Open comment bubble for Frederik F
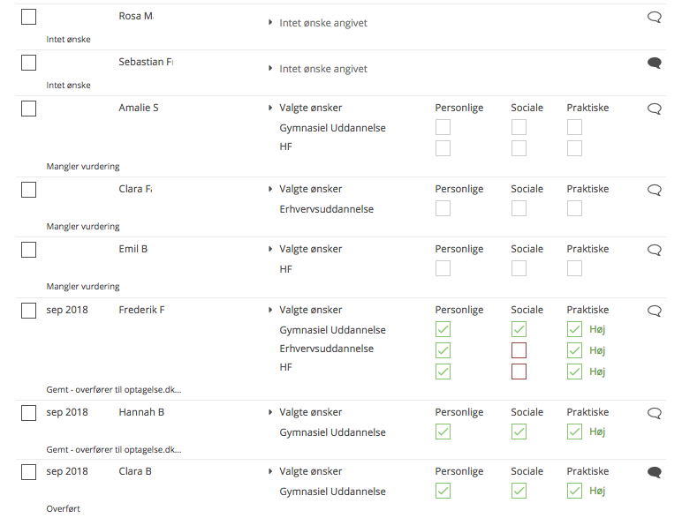This screenshot has width=682, height=518. click(654, 311)
